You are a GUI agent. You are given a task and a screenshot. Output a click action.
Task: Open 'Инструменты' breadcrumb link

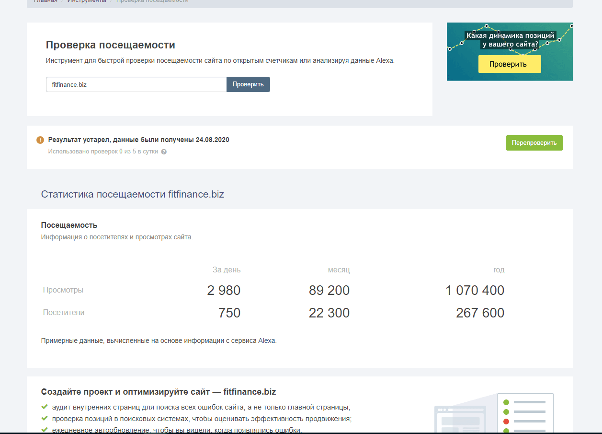click(87, 1)
